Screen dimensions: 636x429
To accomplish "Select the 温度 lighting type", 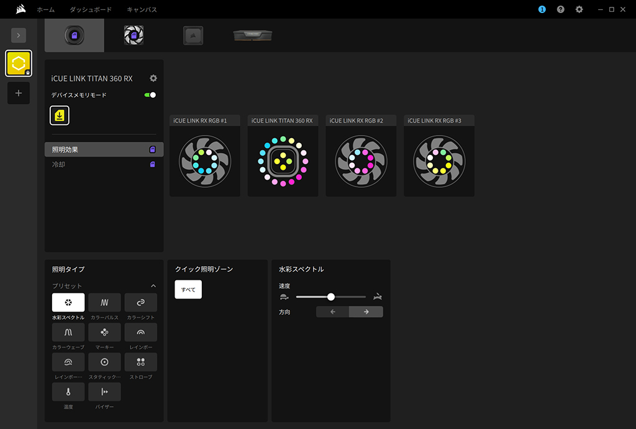I will (x=68, y=392).
